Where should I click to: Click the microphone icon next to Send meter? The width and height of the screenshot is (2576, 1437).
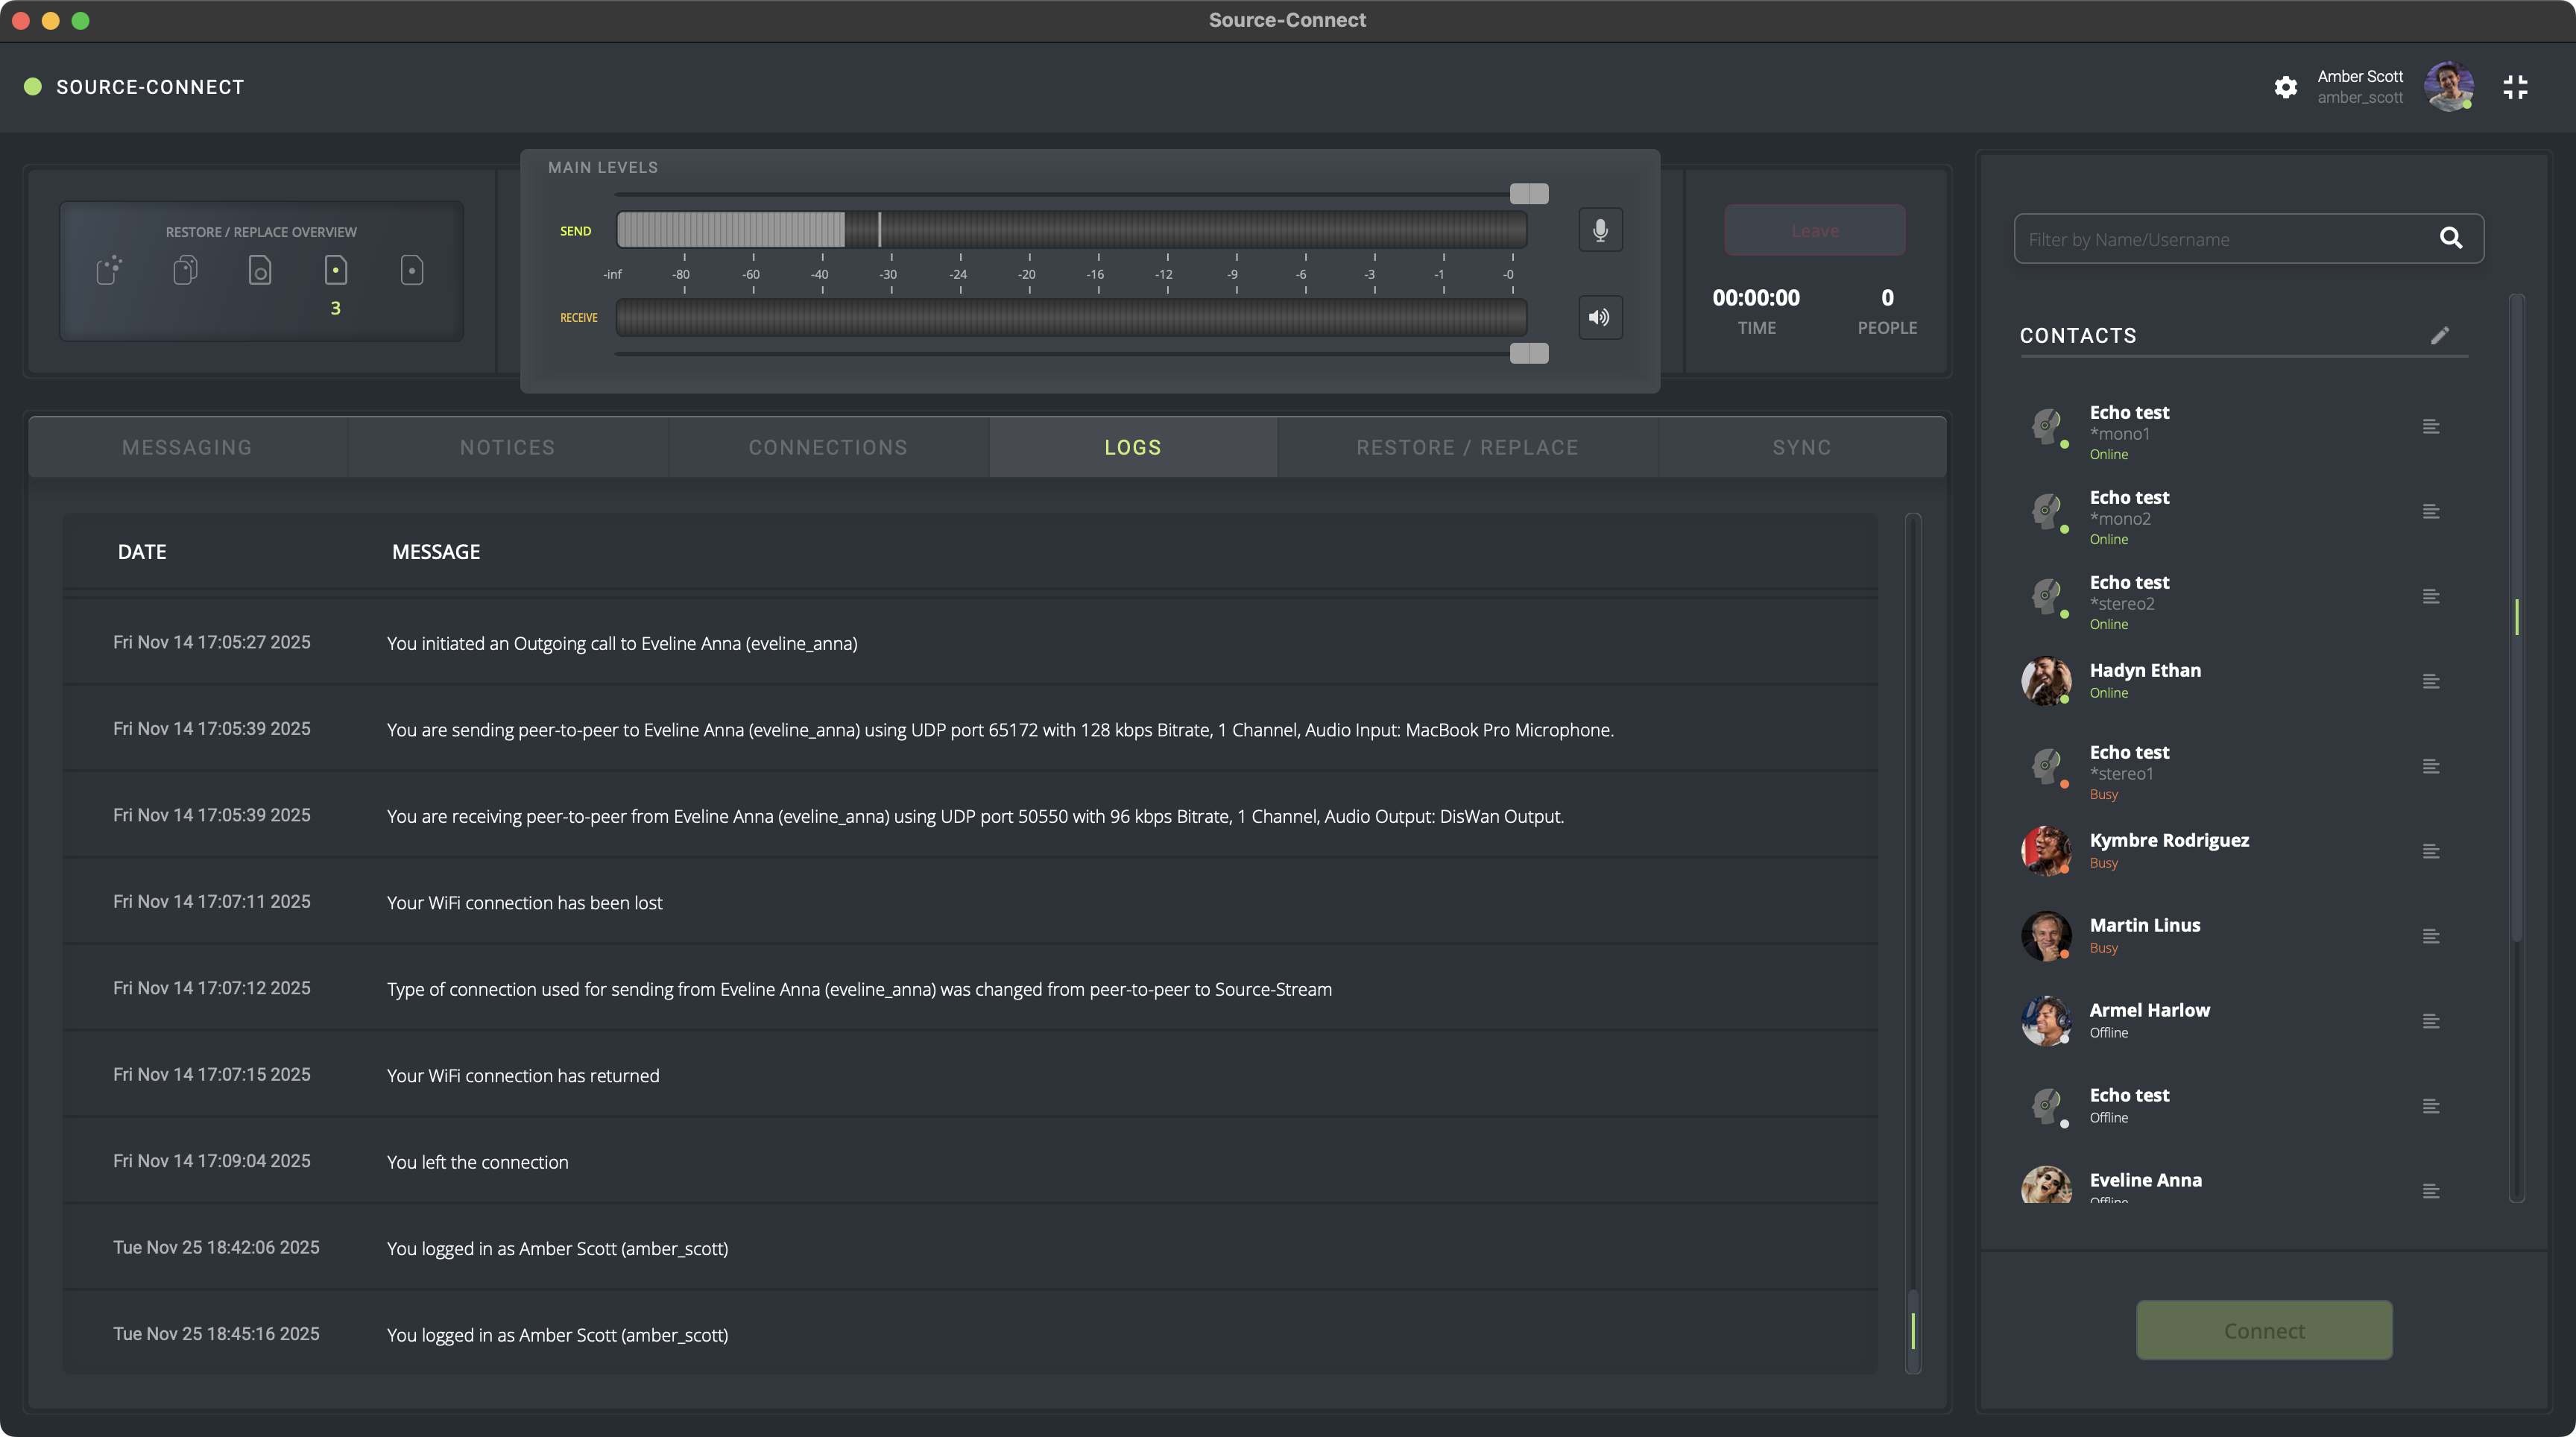[1600, 231]
